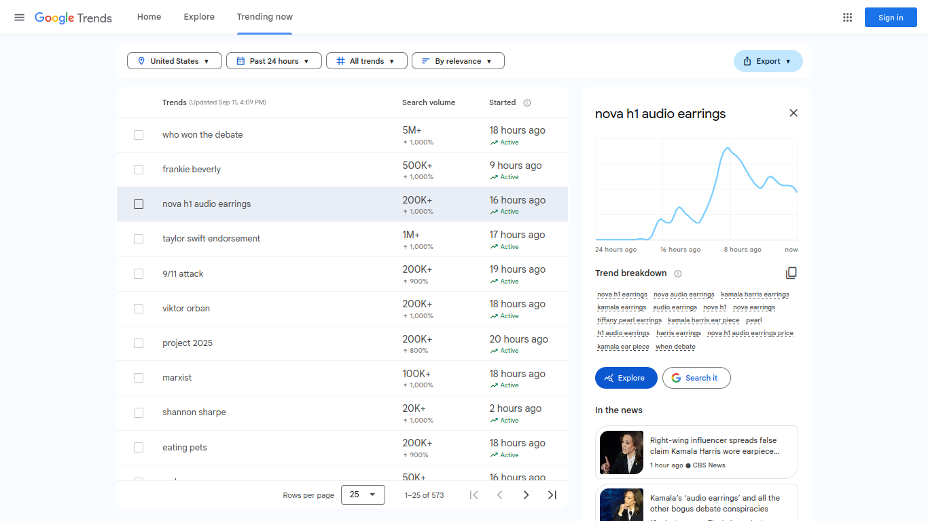Select the Trending now tab
The width and height of the screenshot is (928, 521).
coord(265,17)
